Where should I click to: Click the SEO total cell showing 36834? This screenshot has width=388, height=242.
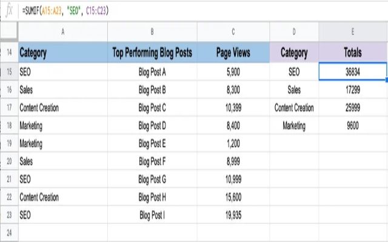click(x=353, y=71)
